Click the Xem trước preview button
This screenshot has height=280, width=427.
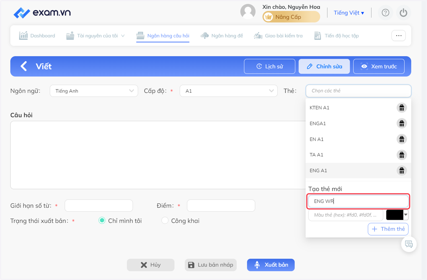pos(379,66)
